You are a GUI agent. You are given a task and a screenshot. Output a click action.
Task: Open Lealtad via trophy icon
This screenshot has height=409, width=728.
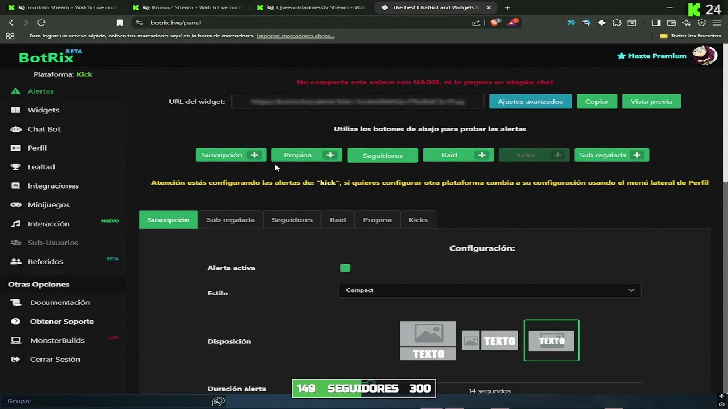coord(16,167)
